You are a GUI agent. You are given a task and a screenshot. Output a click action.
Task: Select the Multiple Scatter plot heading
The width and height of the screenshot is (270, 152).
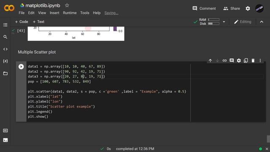(x=37, y=52)
